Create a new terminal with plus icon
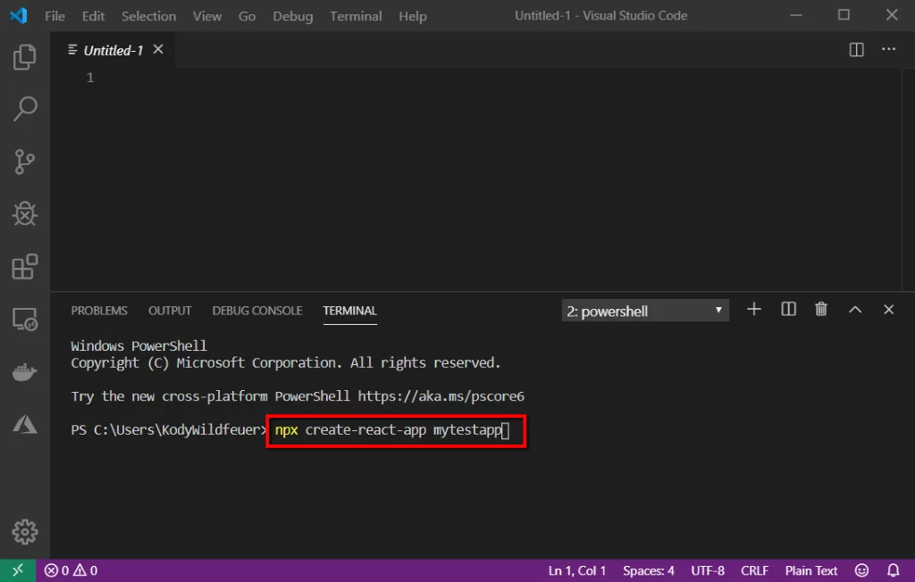The image size is (915, 582). click(x=754, y=309)
